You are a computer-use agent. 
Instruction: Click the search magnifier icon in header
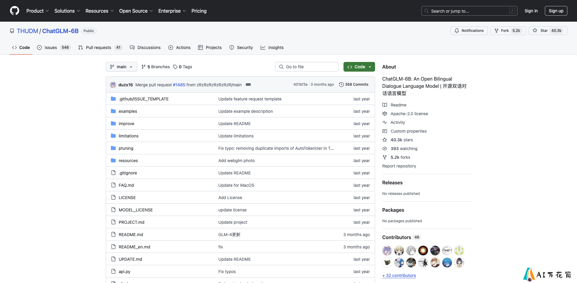(426, 11)
